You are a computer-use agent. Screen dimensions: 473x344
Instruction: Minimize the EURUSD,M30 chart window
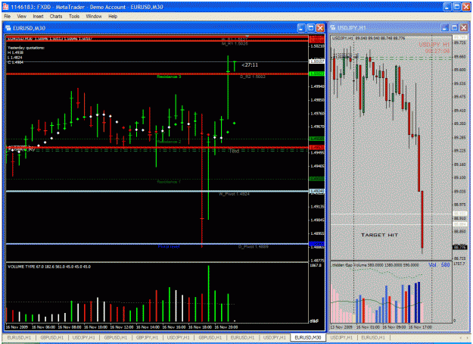click(301, 28)
